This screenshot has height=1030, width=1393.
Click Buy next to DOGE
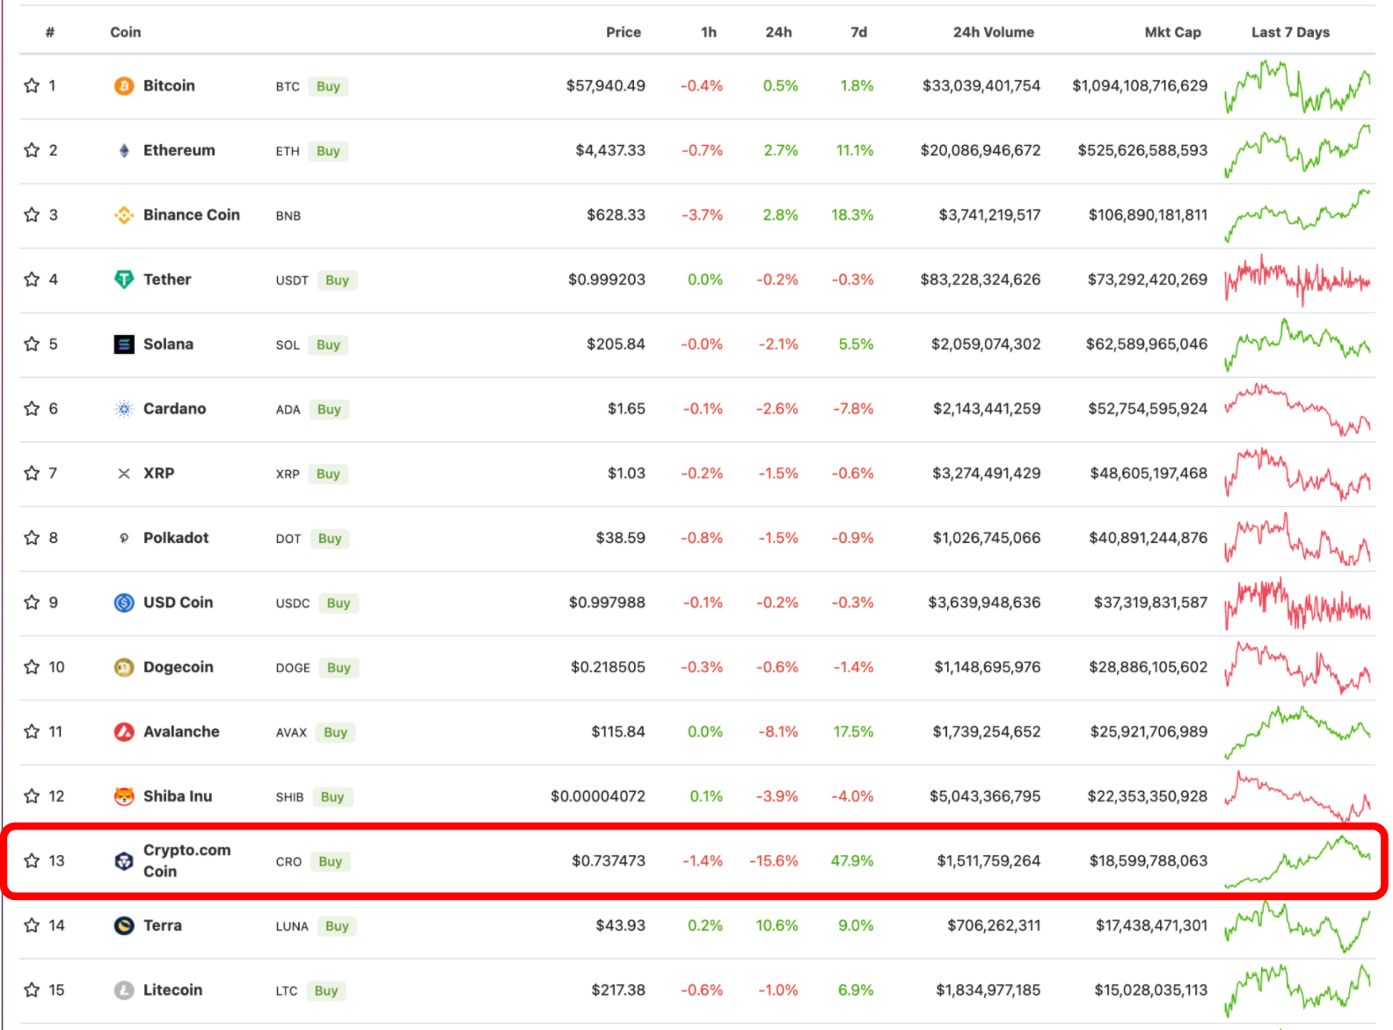coord(339,668)
